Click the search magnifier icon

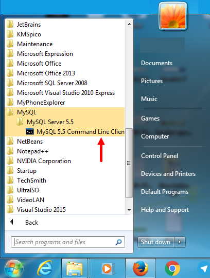point(118,242)
